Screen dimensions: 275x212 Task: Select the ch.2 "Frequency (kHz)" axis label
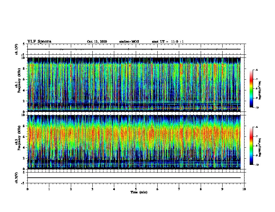(19, 138)
